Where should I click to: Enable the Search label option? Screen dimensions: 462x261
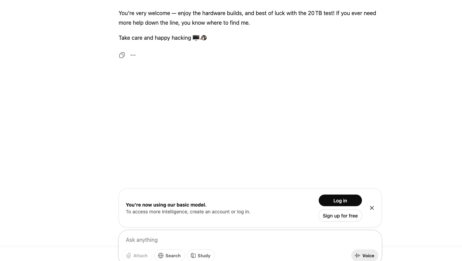(173, 256)
